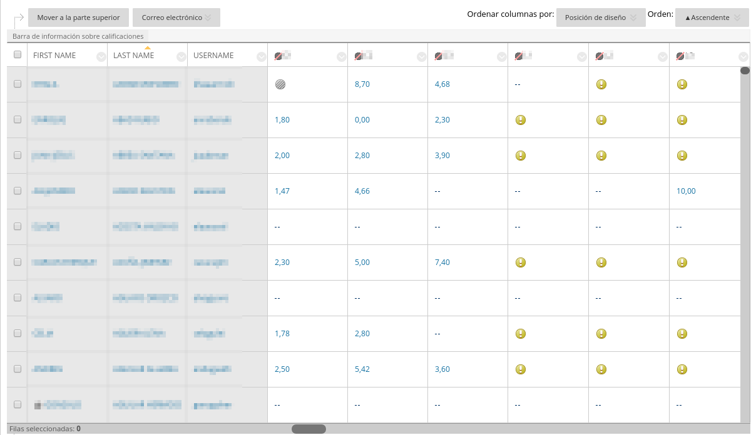
Task: Open the Posición de diseño sort dropdown
Action: click(601, 17)
